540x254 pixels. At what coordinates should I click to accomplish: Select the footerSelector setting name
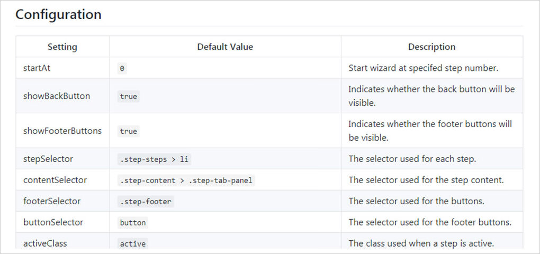(52, 201)
